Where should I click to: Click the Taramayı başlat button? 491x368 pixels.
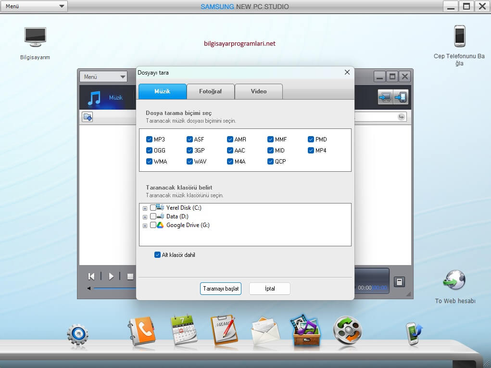(221, 289)
